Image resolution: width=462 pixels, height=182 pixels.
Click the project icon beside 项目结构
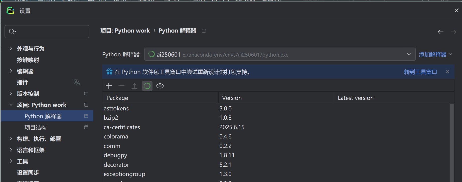pyautogui.click(x=86, y=127)
